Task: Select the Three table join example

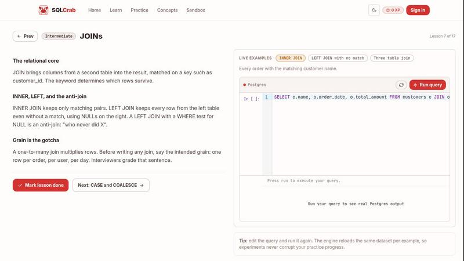Action: pyautogui.click(x=392, y=58)
